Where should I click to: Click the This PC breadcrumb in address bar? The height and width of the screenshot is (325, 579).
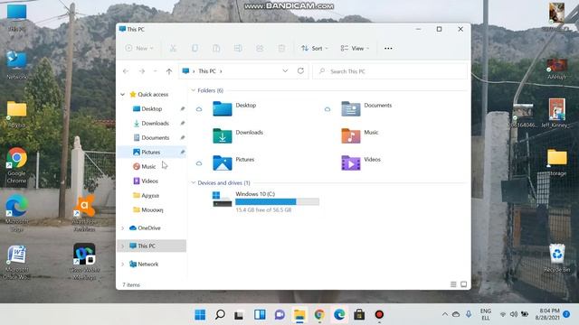(x=207, y=71)
